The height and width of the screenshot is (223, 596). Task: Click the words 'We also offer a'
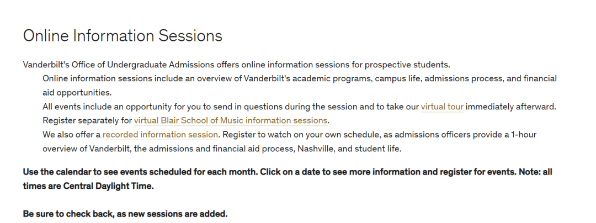(x=71, y=135)
